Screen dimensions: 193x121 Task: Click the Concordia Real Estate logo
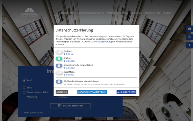click(29, 13)
